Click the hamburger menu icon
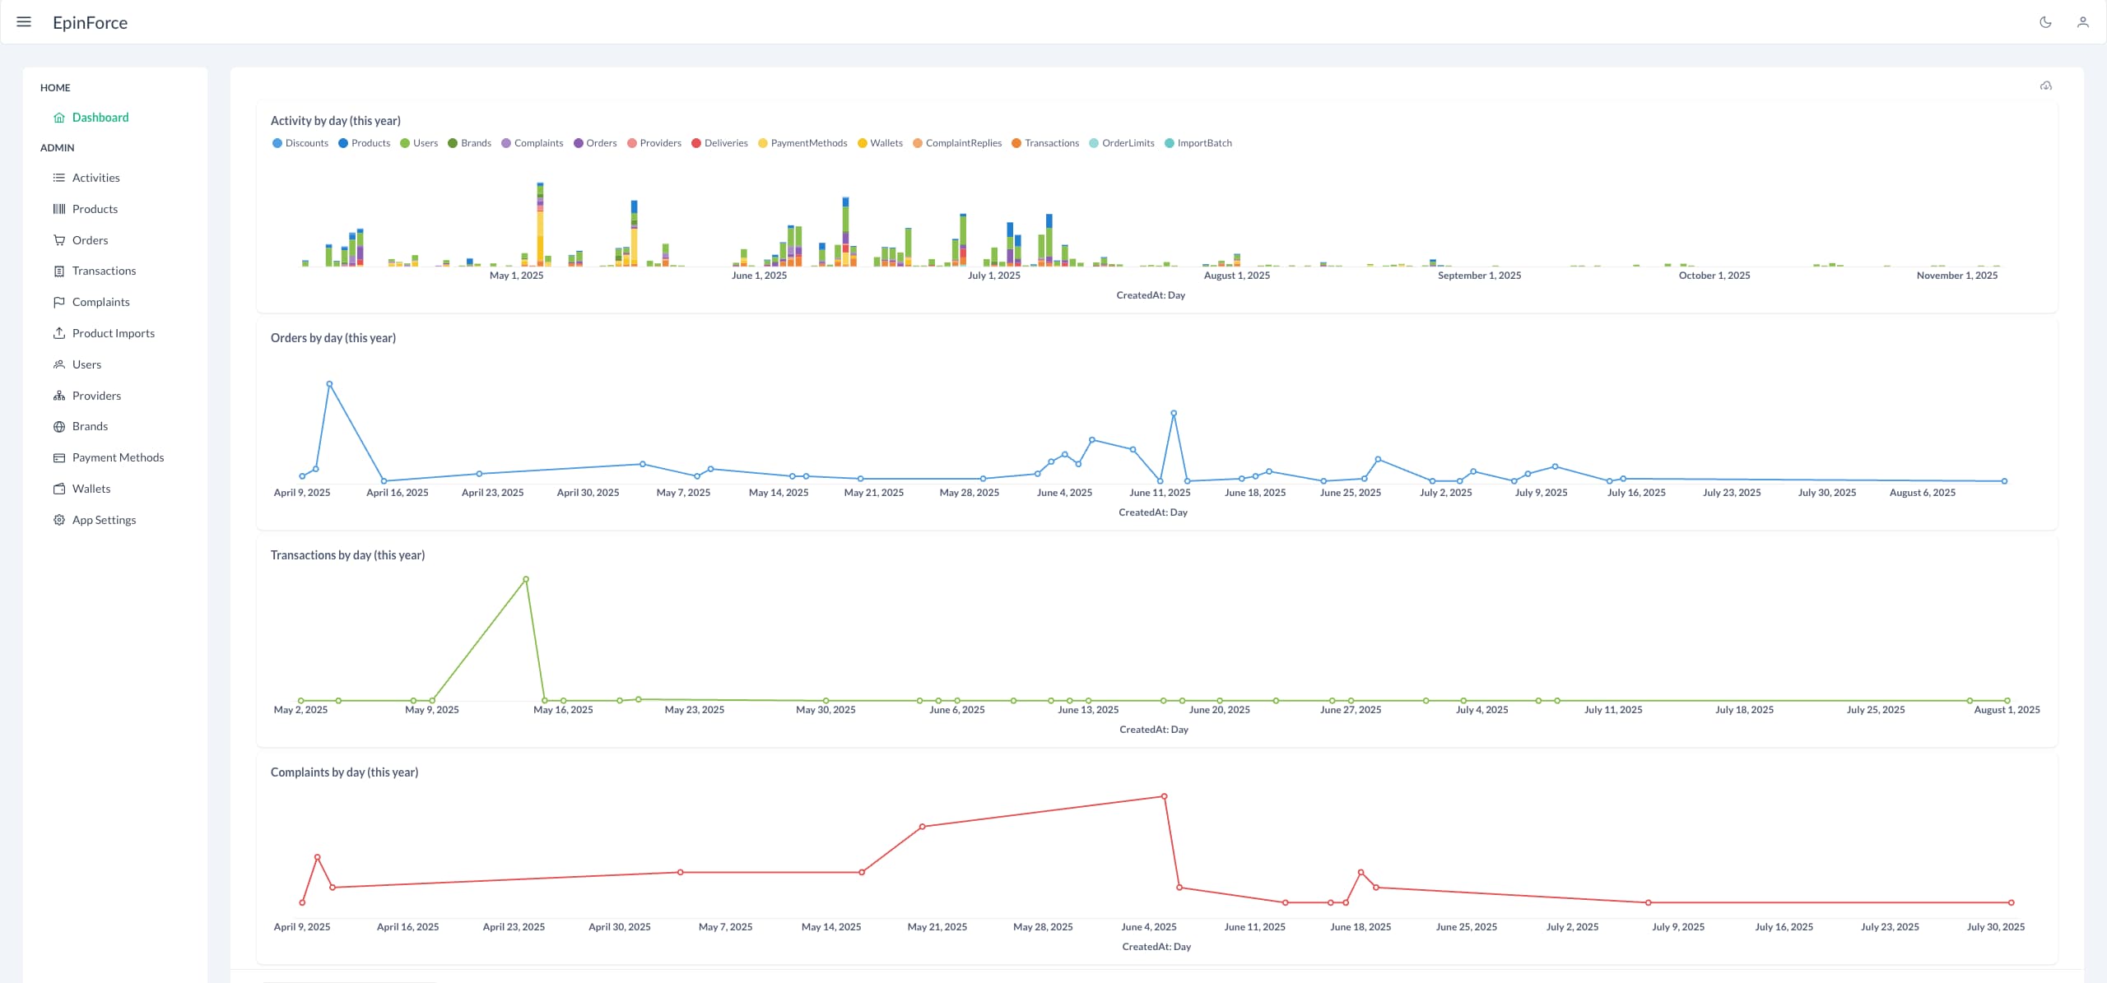The image size is (2107, 983). (24, 22)
